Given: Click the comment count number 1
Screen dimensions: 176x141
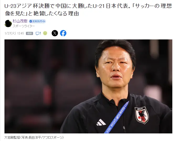Looking at the screenshot, I should (40, 33).
